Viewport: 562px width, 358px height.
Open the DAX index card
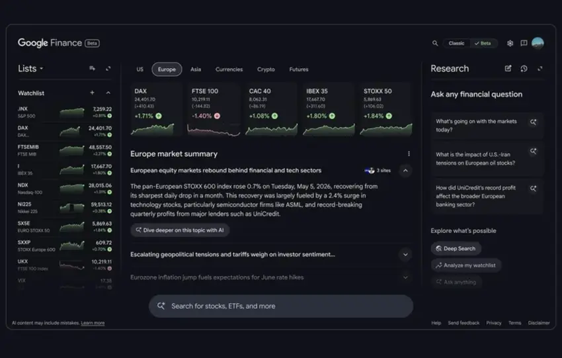[156, 110]
